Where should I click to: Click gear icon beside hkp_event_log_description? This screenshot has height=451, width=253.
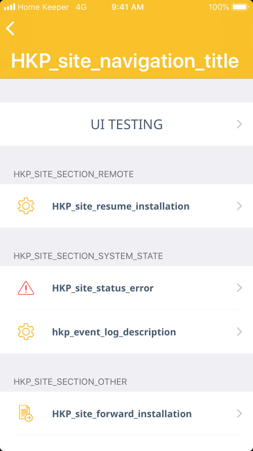[26, 332]
